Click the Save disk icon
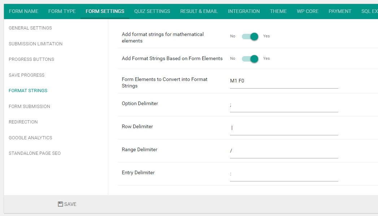This screenshot has width=378, height=216. 60,204
